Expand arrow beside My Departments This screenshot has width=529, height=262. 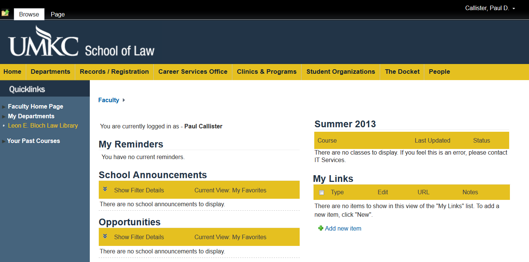tap(4, 117)
